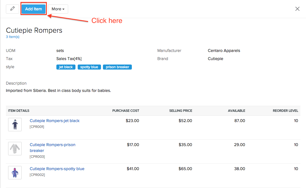
Task: Click the AVAILABLE column header
Action: pyautogui.click(x=236, y=111)
